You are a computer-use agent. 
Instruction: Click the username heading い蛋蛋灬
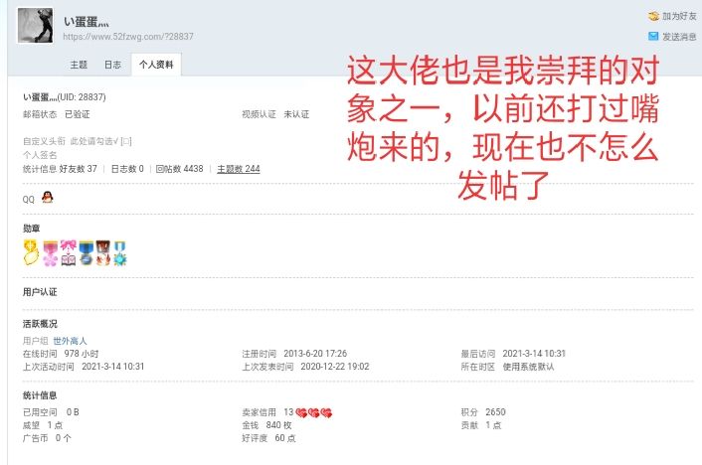[86, 22]
